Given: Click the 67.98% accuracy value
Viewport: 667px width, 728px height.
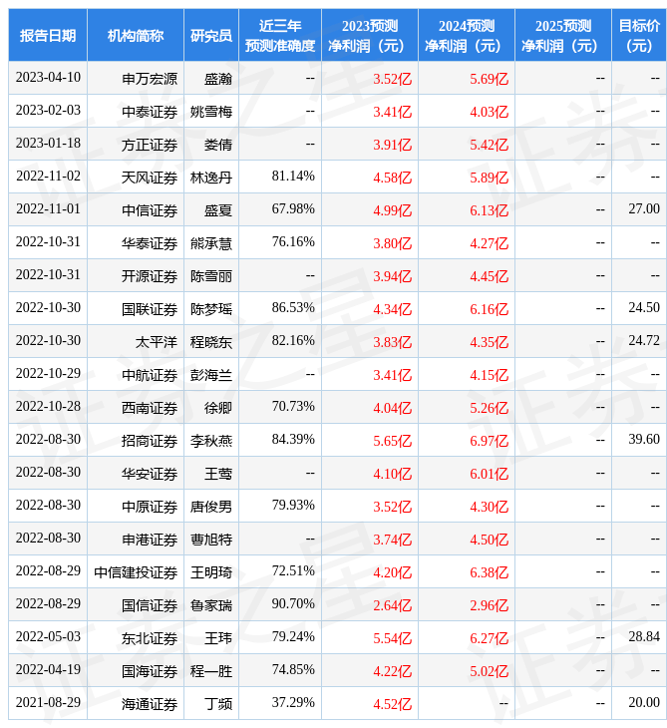Looking at the screenshot, I should 293,209.
